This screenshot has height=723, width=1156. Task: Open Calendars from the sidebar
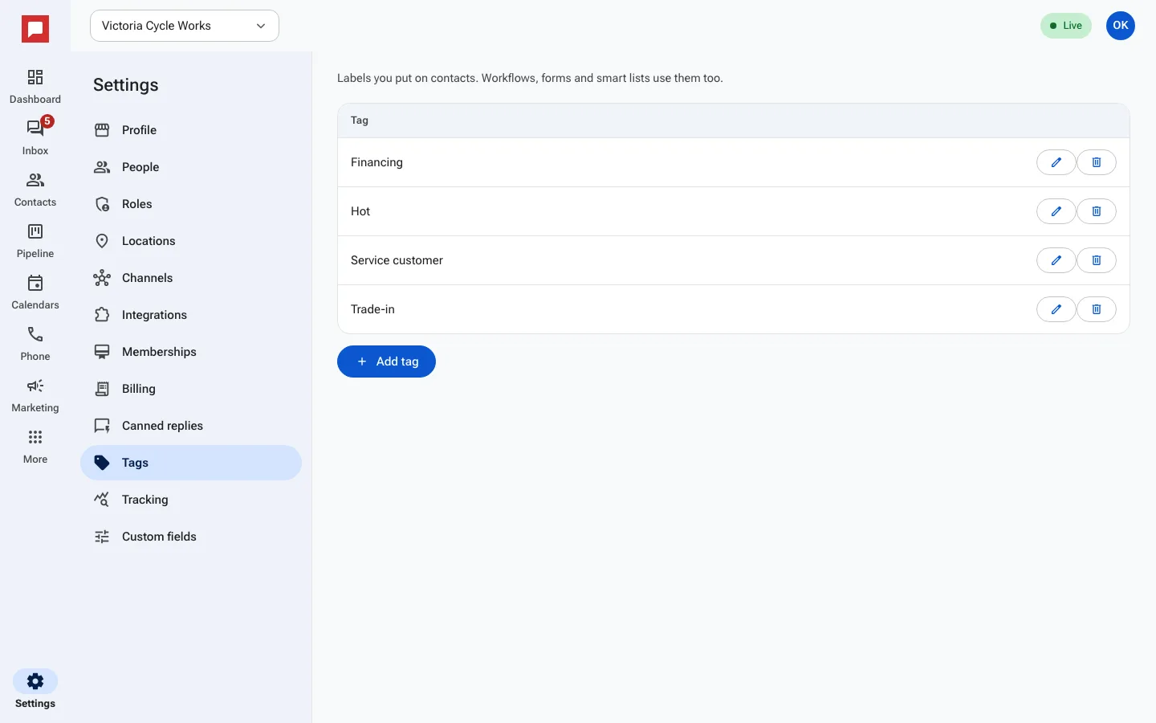(35, 292)
